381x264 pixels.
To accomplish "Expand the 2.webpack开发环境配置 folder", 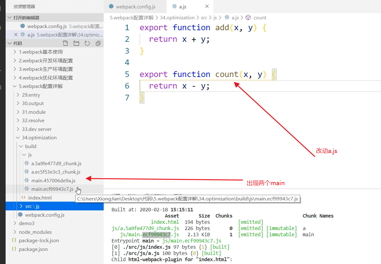I will [55, 60].
